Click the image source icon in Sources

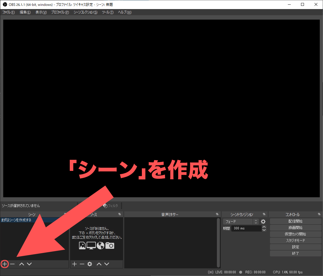pos(82,246)
